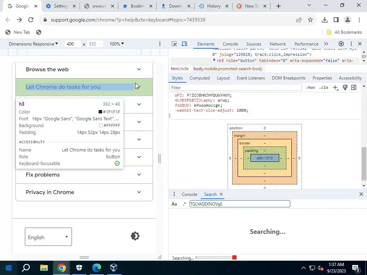Bookmark this tab star icon
Image resolution: width=367 pixels, height=275 pixels.
pyautogui.click(x=310, y=20)
